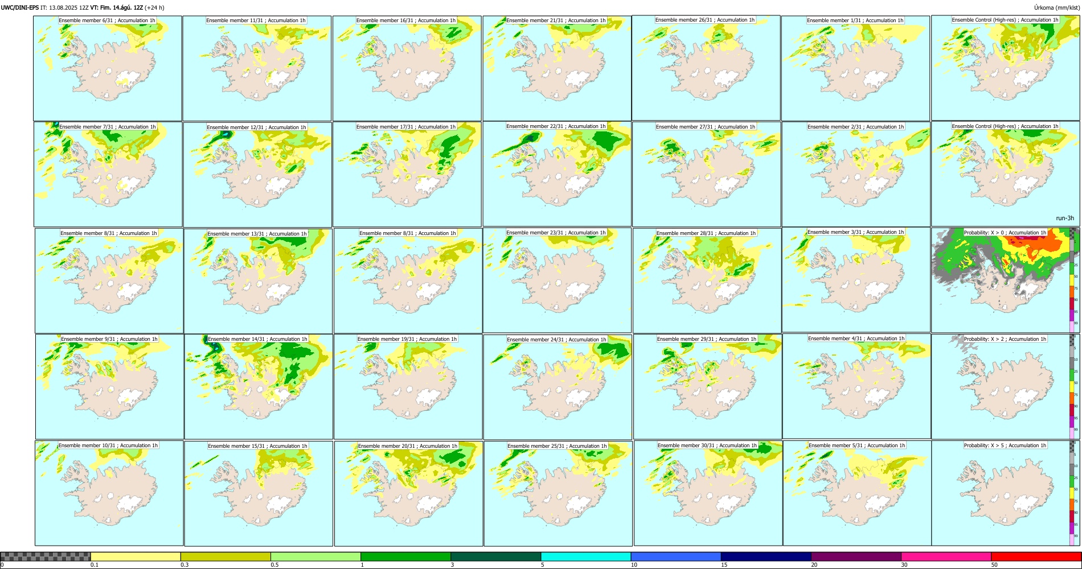
Task: Click the 'Ensemble member 15/31 ; Accumulation 1h' label
Action: tap(257, 446)
